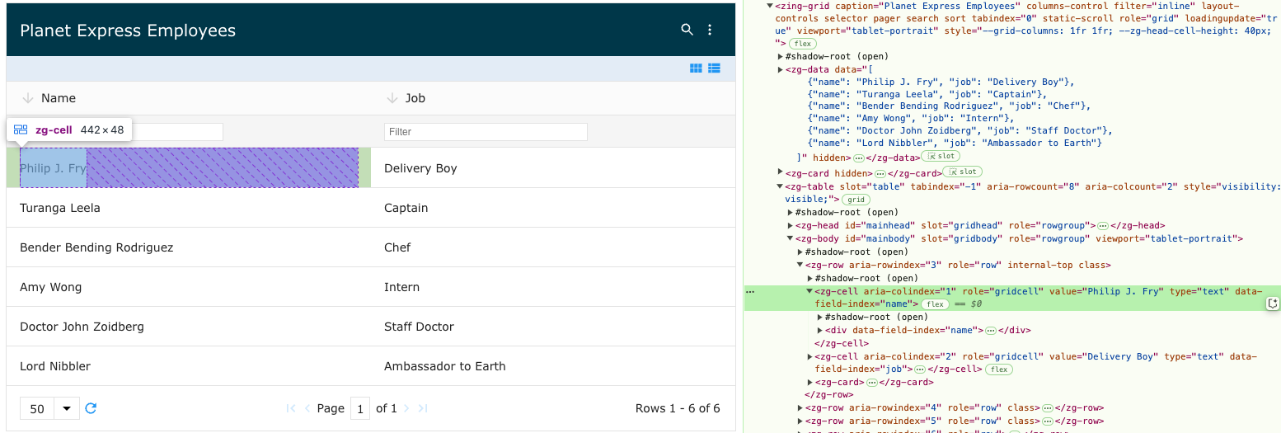Image resolution: width=1281 pixels, height=433 pixels.
Task: Switch to row layout icon
Action: click(715, 68)
